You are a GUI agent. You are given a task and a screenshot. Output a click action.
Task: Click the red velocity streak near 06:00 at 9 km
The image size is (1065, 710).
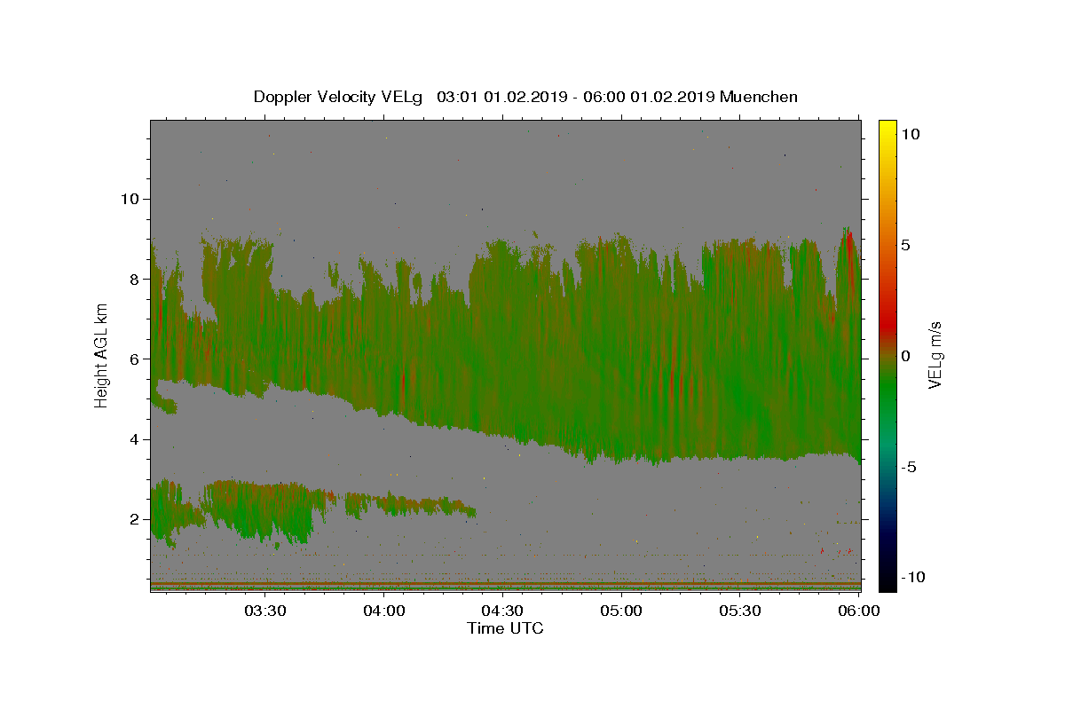coord(849,249)
